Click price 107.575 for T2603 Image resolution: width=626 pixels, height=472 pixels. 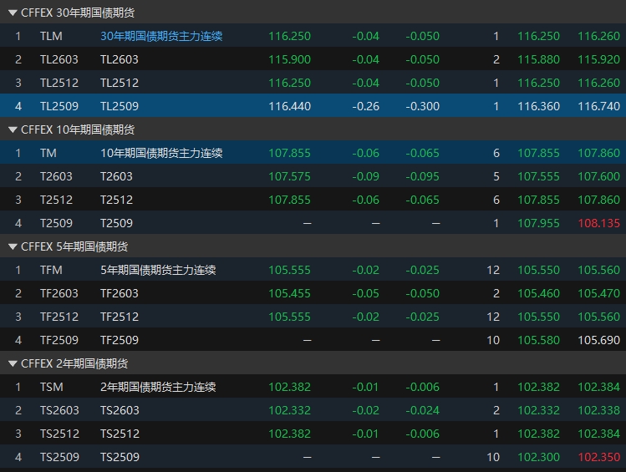coord(289,176)
